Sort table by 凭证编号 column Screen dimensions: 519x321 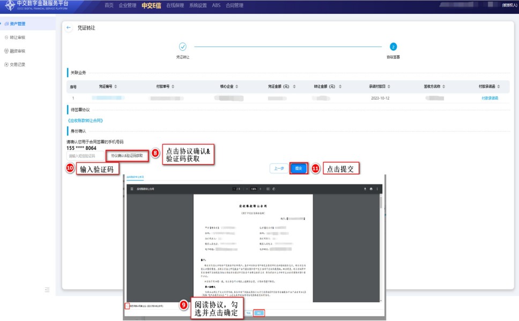115,87
